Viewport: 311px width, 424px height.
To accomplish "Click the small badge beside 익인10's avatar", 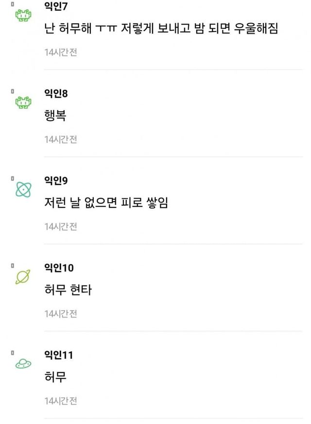I will 12,265.
